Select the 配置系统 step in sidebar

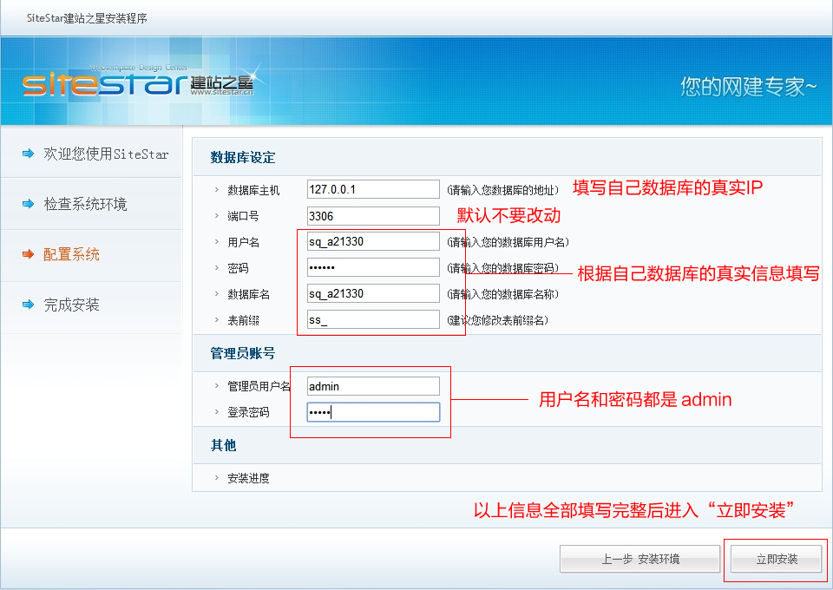pyautogui.click(x=71, y=254)
